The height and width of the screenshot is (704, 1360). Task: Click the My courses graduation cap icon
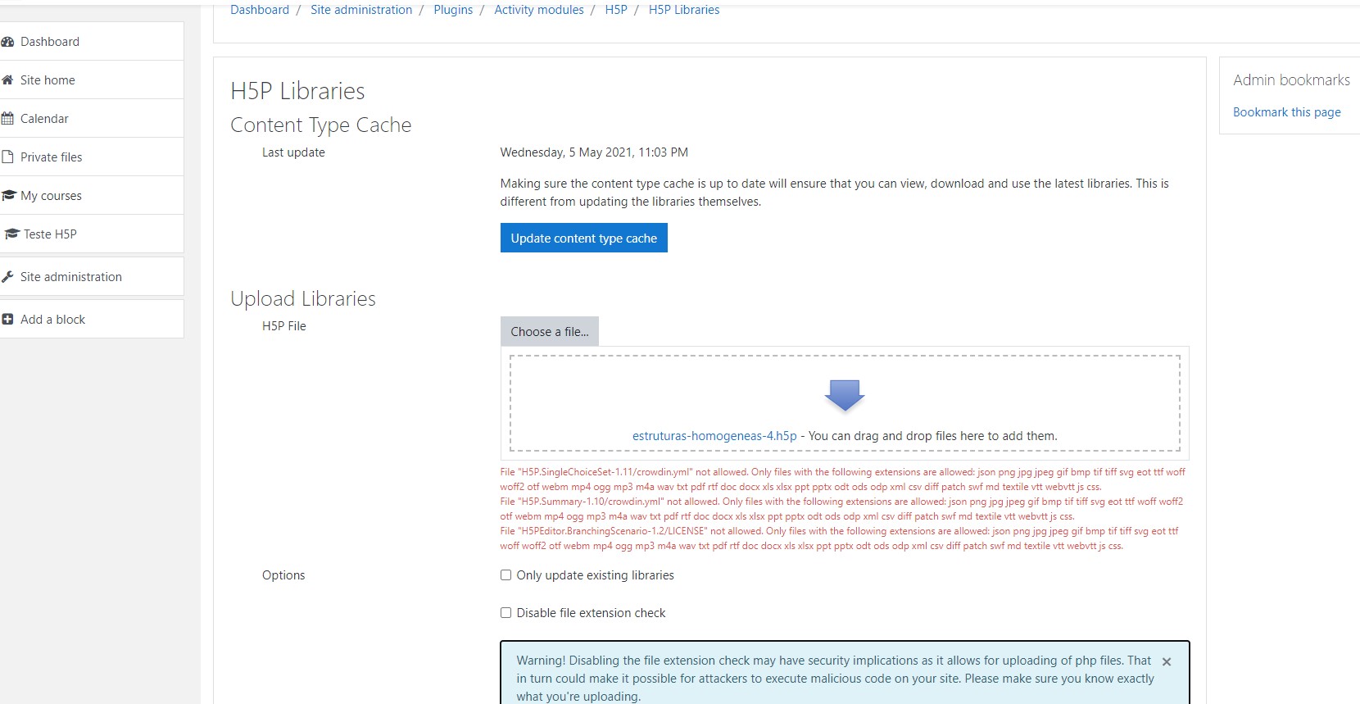pos(9,196)
